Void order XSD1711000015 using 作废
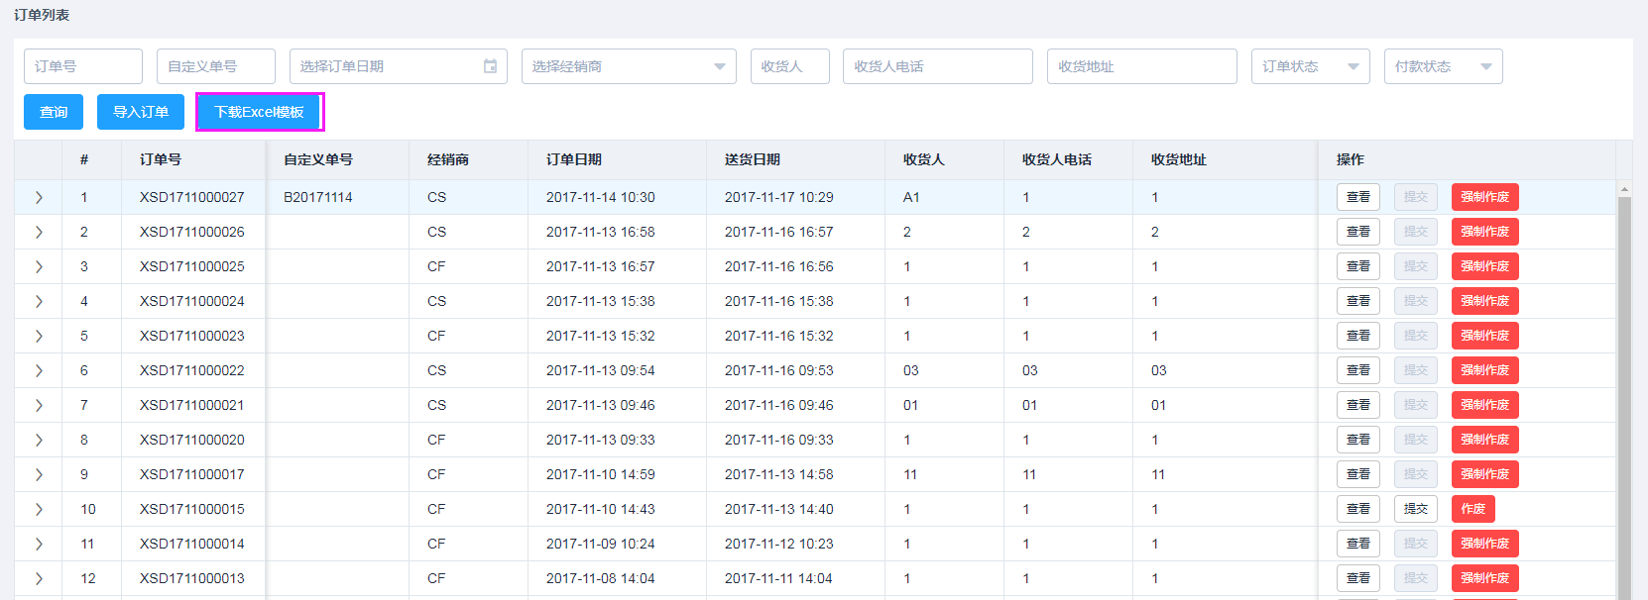Viewport: 1648px width, 600px height. point(1472,509)
